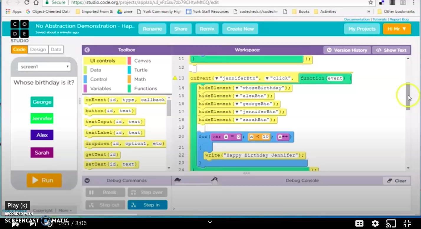
Task: Show hidden bookmarks with the » chevron
Action: pyautogui.click(x=369, y=12)
